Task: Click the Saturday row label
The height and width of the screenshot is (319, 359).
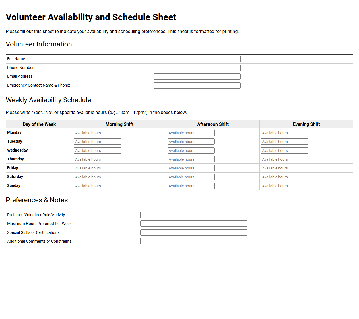Action: coord(15,177)
